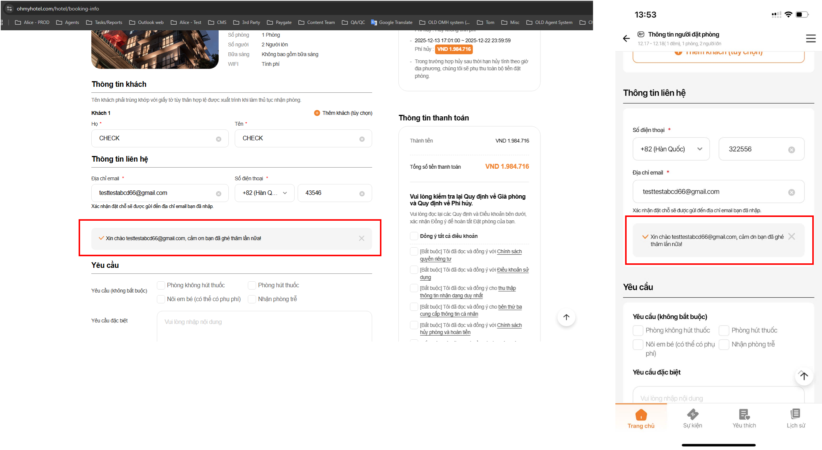Dismiss the mobile welcome-back message
The image size is (822, 450).
pos(791,236)
